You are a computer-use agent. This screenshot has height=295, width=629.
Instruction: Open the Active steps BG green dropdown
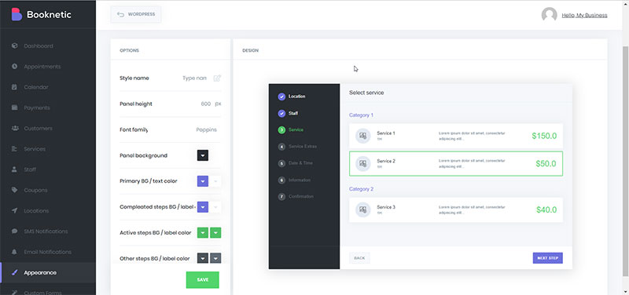pos(203,232)
